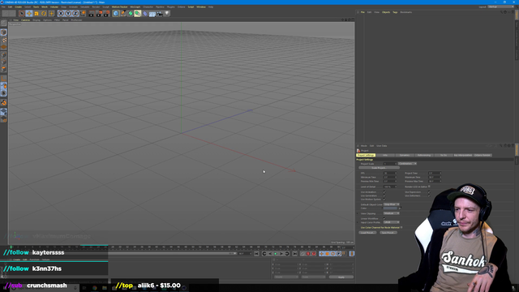Open the green generators icon
The width and height of the screenshot is (519, 292).
coord(131,14)
